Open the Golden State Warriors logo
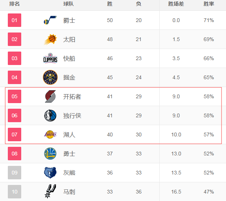The width and height of the screenshot is (226, 201). pos(50,154)
